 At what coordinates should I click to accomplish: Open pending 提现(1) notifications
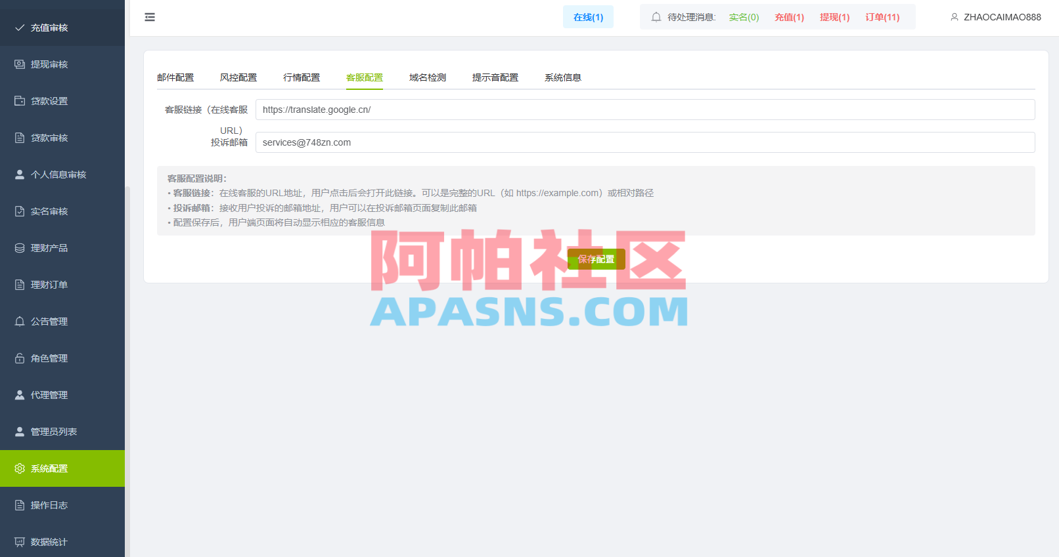[834, 17]
